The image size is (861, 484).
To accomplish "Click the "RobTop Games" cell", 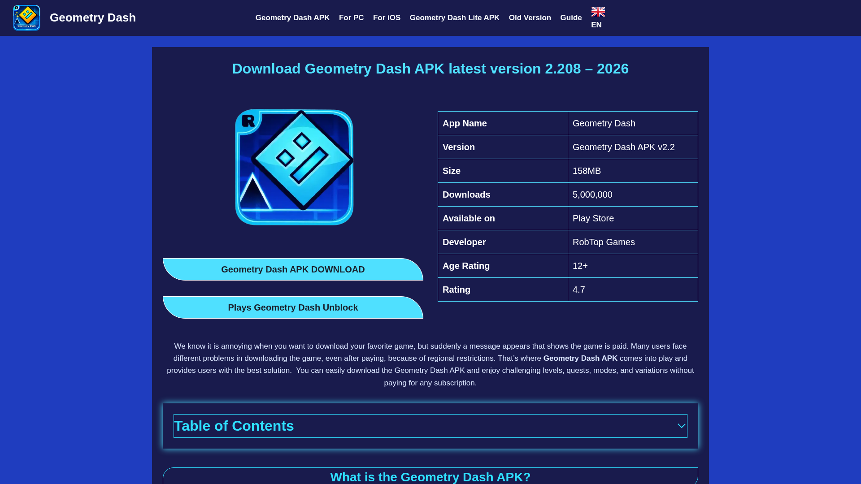I will (633, 242).
